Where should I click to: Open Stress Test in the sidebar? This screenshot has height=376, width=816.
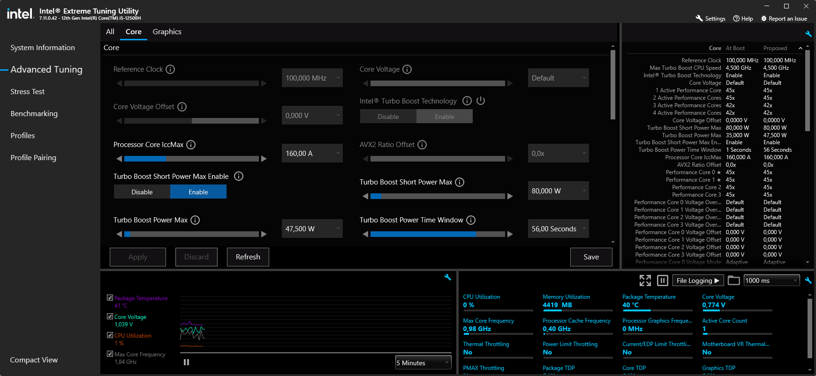point(28,91)
